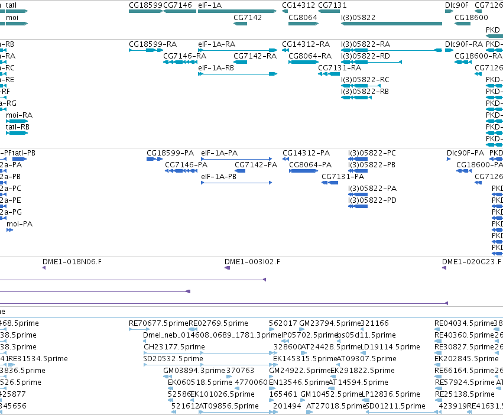Click the CG8064 gene bar
This screenshot has width=503, height=415.
[x=303, y=24]
